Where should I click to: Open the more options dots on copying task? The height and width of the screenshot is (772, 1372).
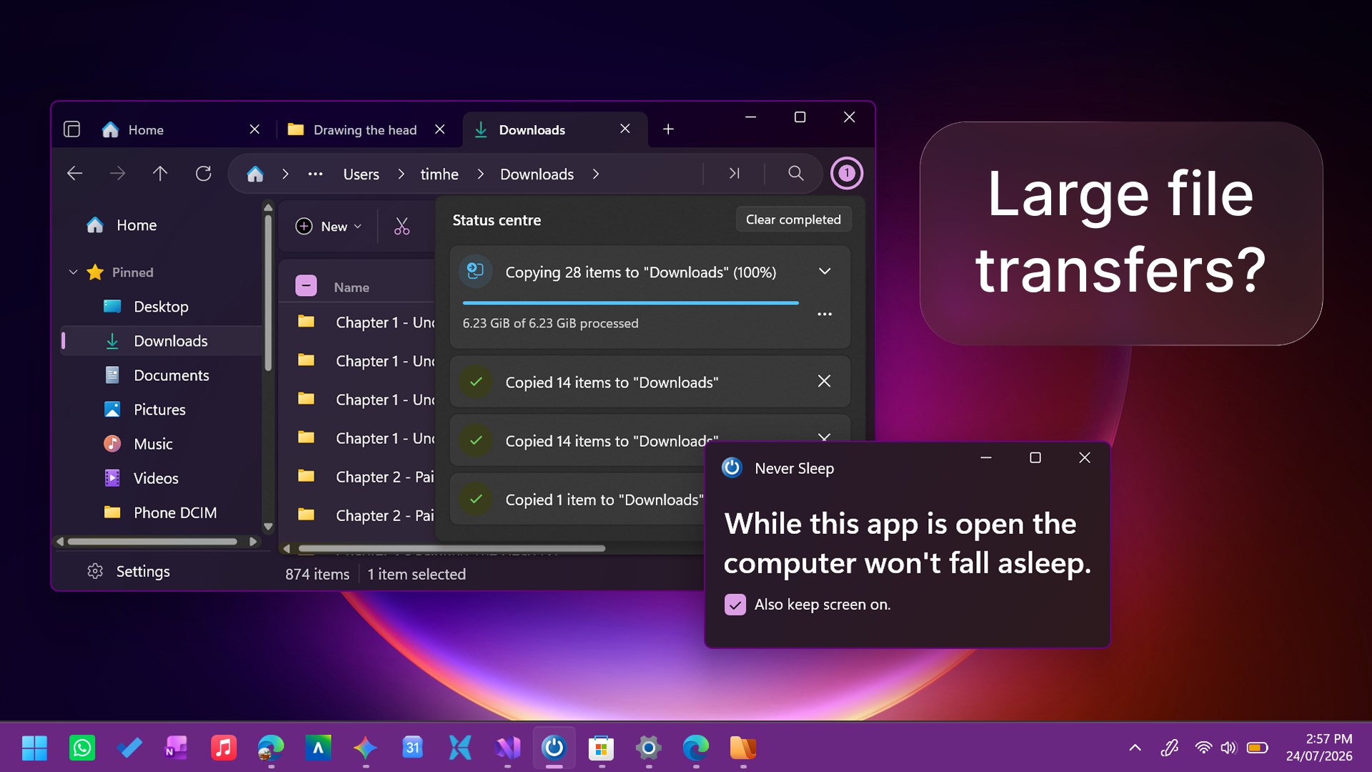(825, 314)
